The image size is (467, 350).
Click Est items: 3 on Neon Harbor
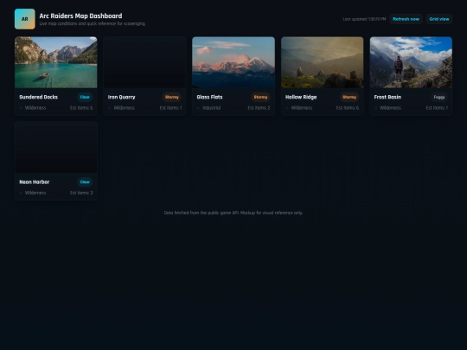(81, 193)
